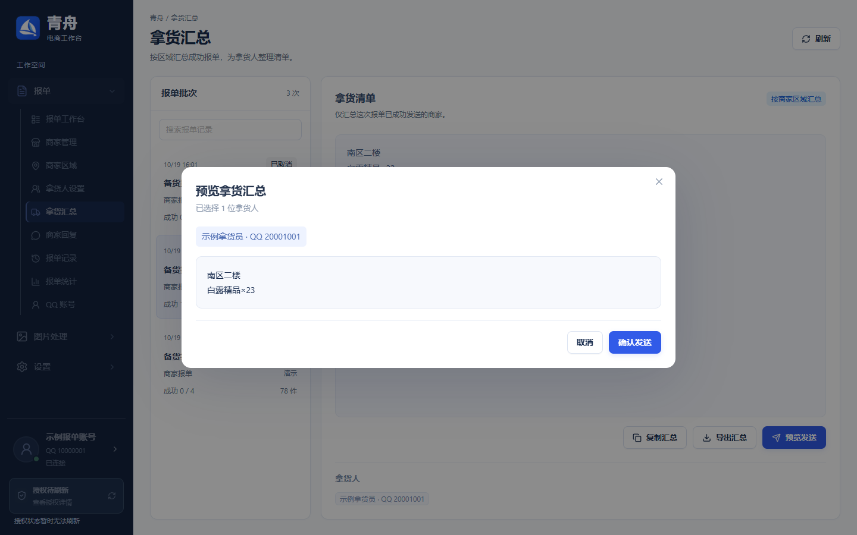Click the download icon in 导出汇总
This screenshot has height=535, width=857.
pyautogui.click(x=706, y=438)
